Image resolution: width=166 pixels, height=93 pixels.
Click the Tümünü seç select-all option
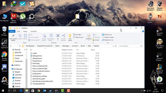107,35
